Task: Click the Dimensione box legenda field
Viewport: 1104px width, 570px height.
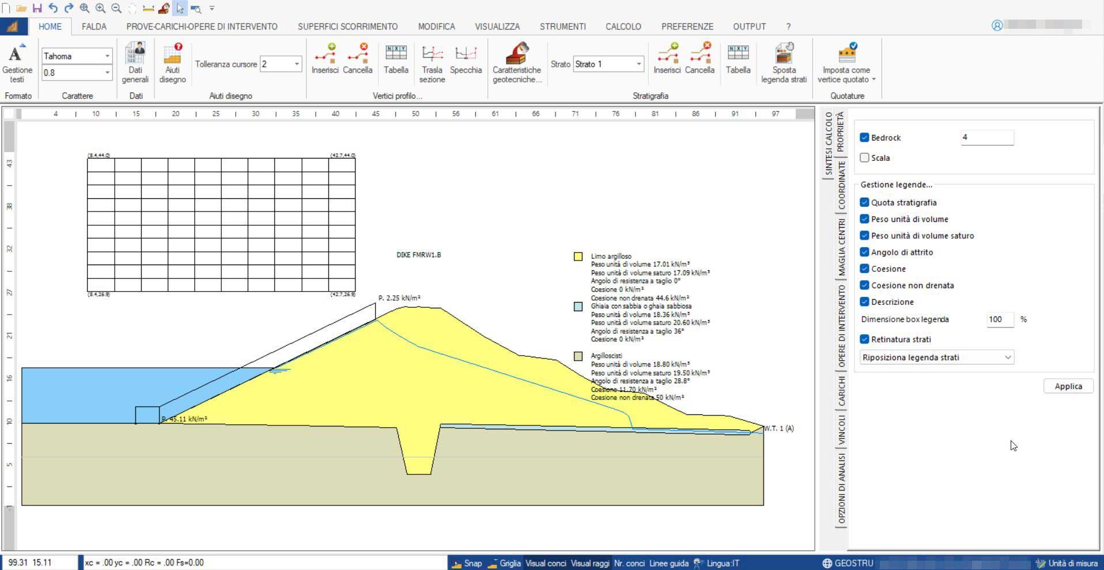Action: (1000, 319)
